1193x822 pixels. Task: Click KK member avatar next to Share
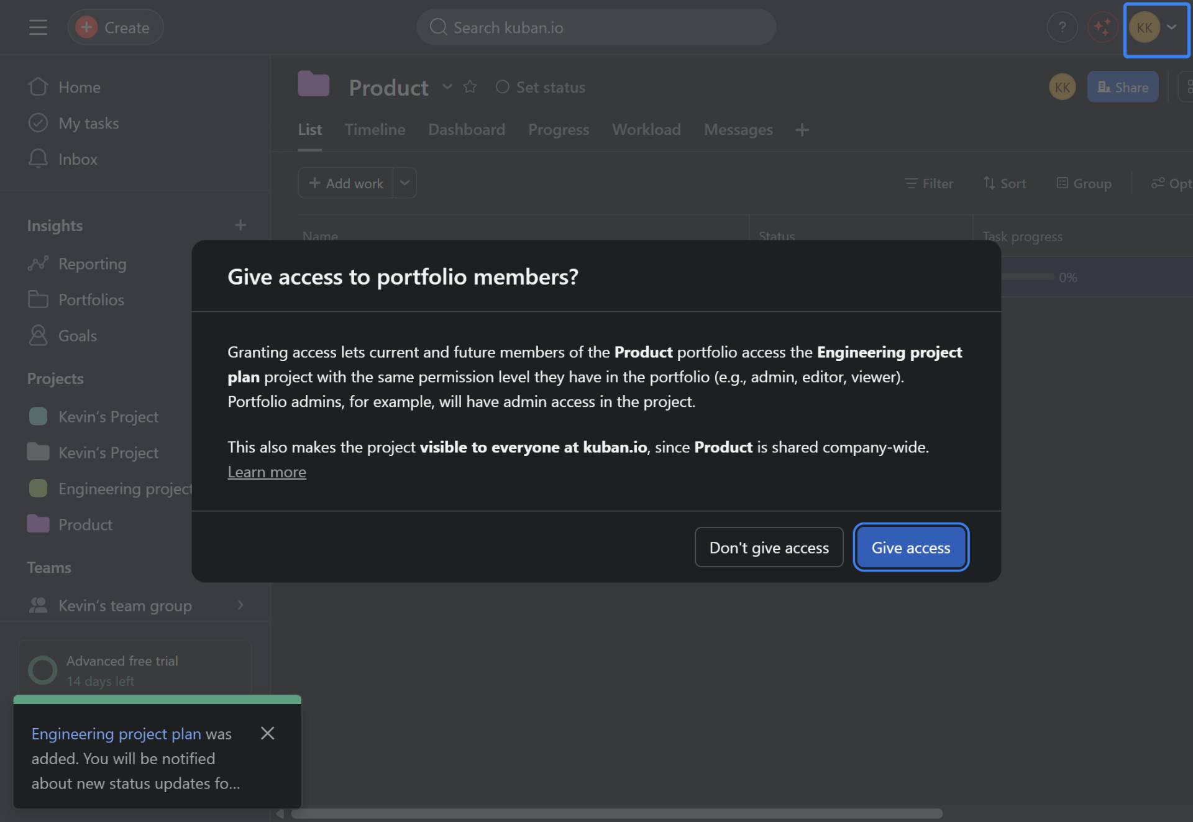[x=1062, y=87]
